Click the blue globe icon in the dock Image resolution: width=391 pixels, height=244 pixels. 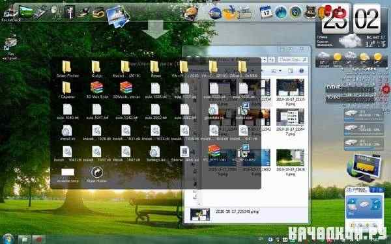215,13
